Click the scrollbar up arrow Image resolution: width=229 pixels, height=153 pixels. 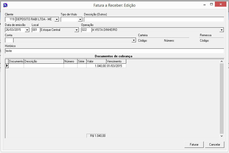[x=222, y=61]
